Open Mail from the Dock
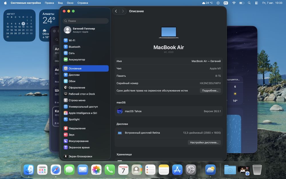Viewport: 286px width, 179px height. click(83, 170)
